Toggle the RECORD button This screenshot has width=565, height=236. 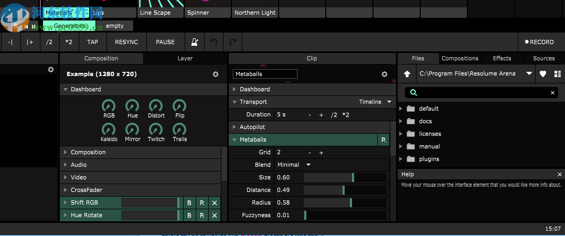[539, 42]
